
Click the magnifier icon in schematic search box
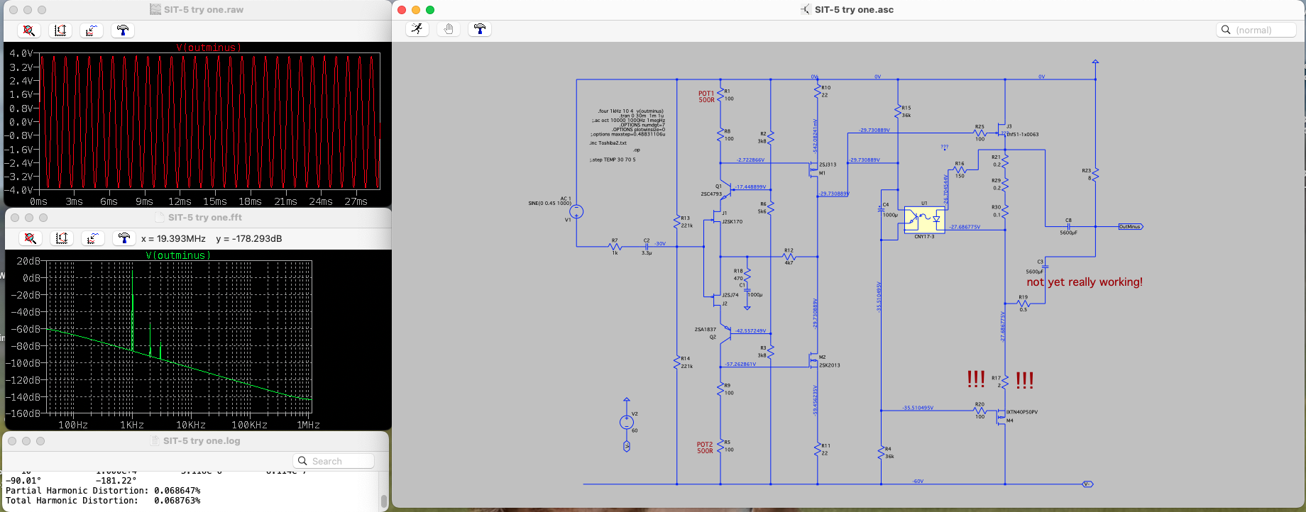tap(1226, 30)
